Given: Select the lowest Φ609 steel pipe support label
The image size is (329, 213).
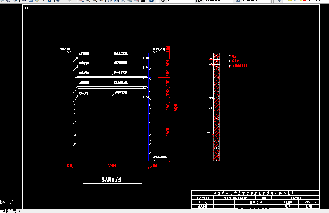Looking at the screenshot, I should [121, 92].
